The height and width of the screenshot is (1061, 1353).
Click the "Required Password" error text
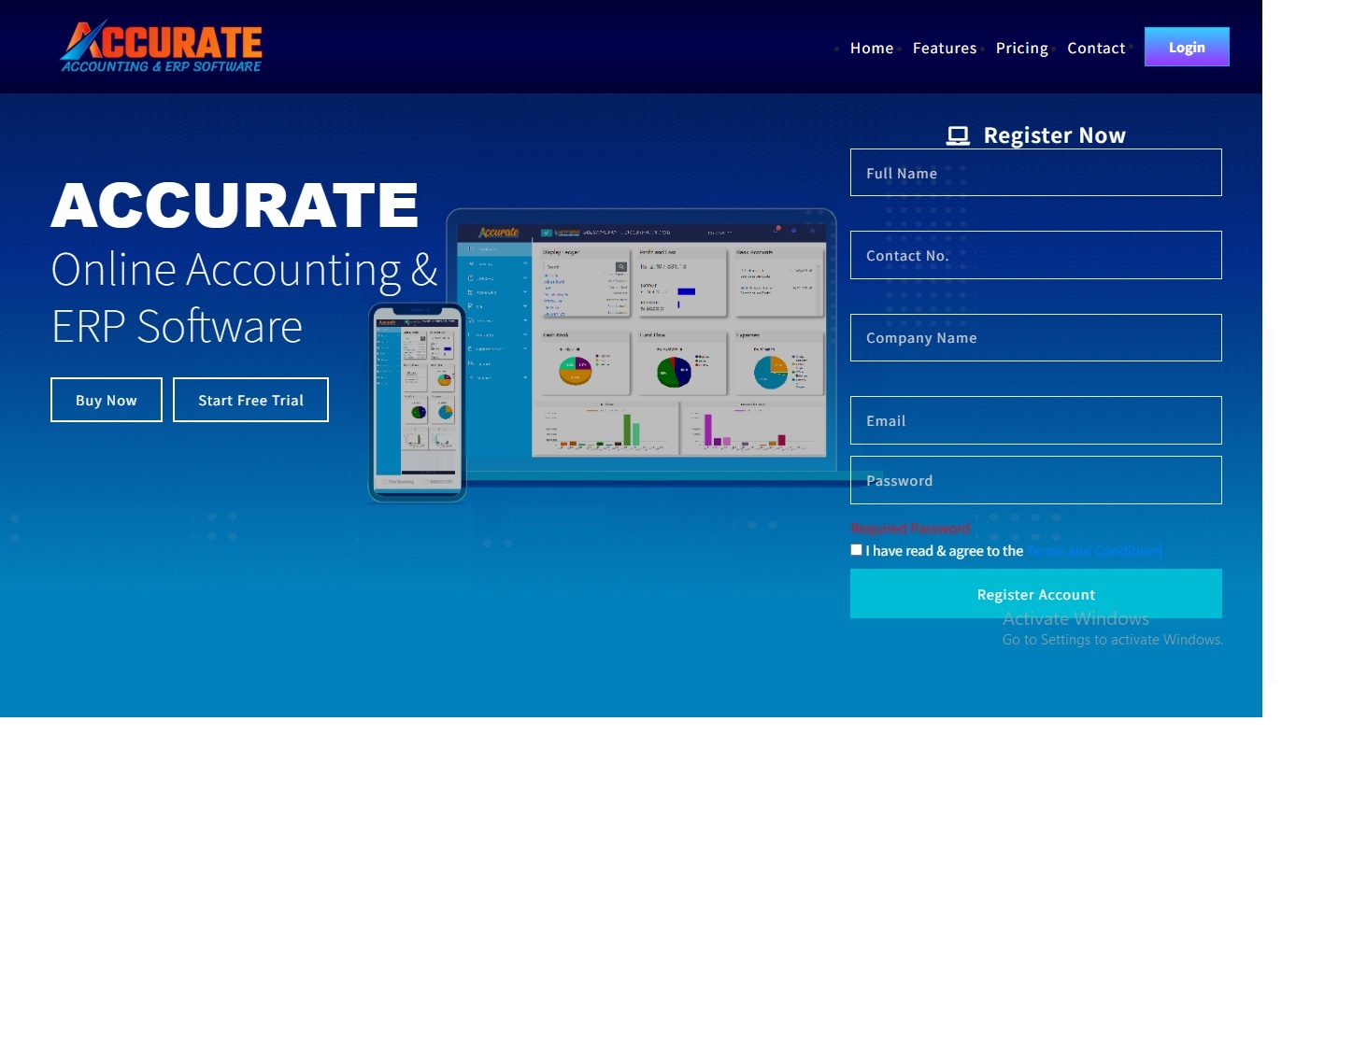click(910, 529)
